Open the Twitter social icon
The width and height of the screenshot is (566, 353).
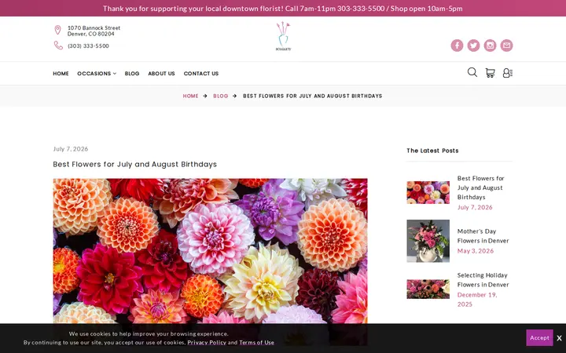click(x=473, y=45)
